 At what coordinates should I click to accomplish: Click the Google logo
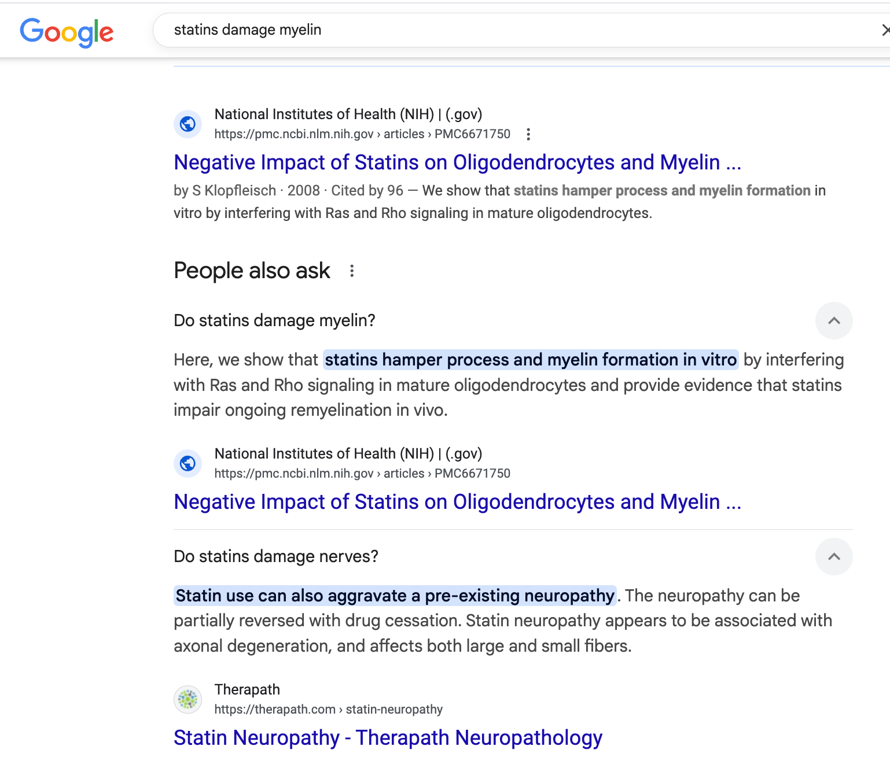[x=67, y=32]
